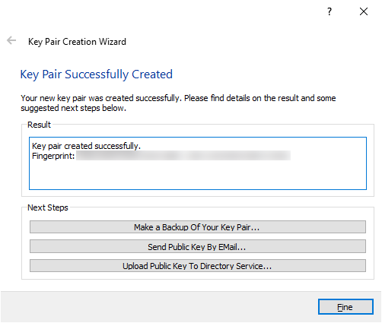Image resolution: width=382 pixels, height=323 pixels.
Task: Finish the wizard with the Fine button
Action: (x=345, y=307)
